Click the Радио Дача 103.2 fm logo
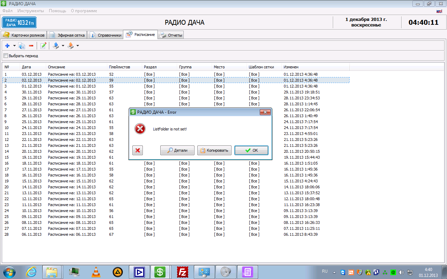The image size is (447, 279). pyautogui.click(x=20, y=23)
